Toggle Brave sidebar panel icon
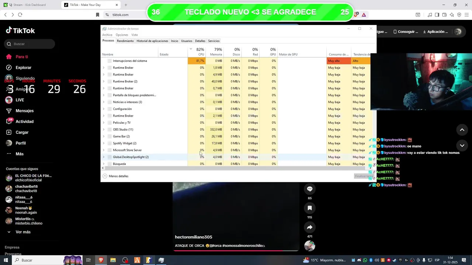472x265 pixels. click(x=437, y=15)
